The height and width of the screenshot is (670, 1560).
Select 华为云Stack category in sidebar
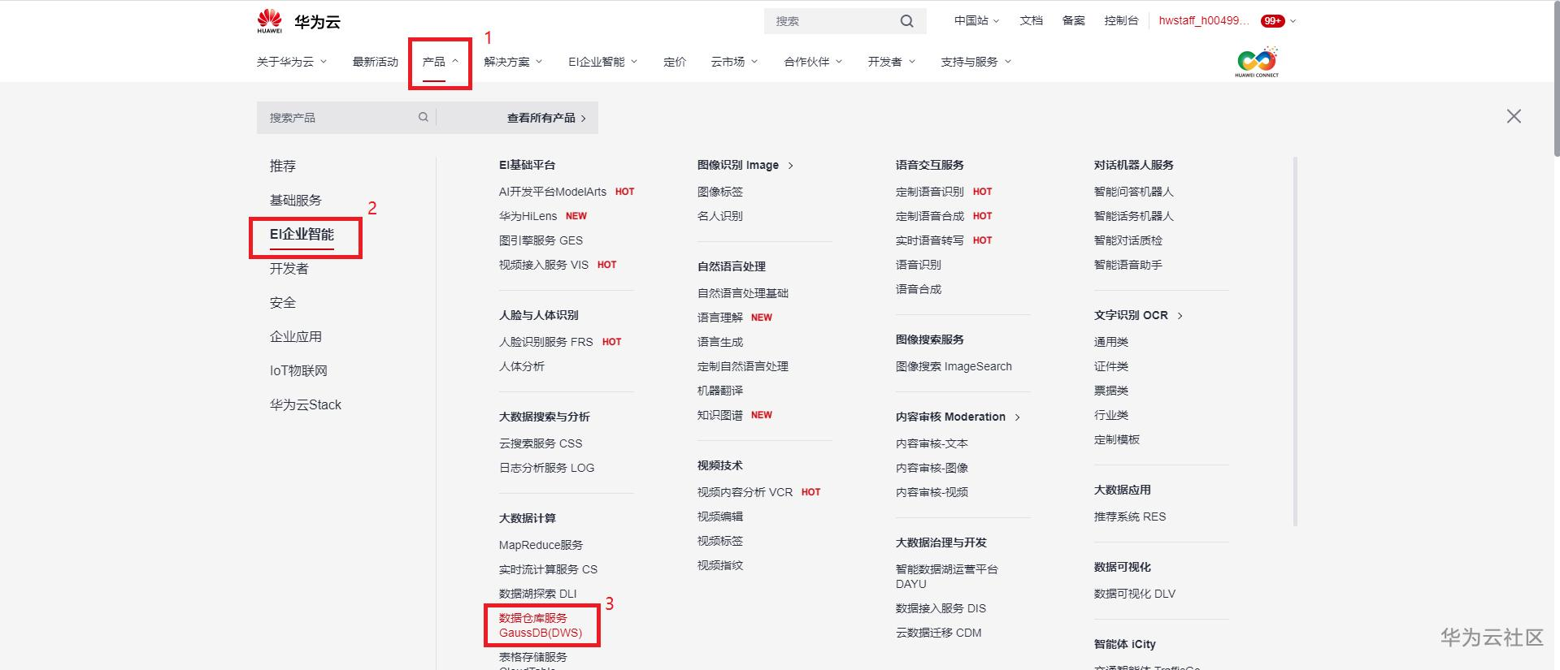point(306,404)
